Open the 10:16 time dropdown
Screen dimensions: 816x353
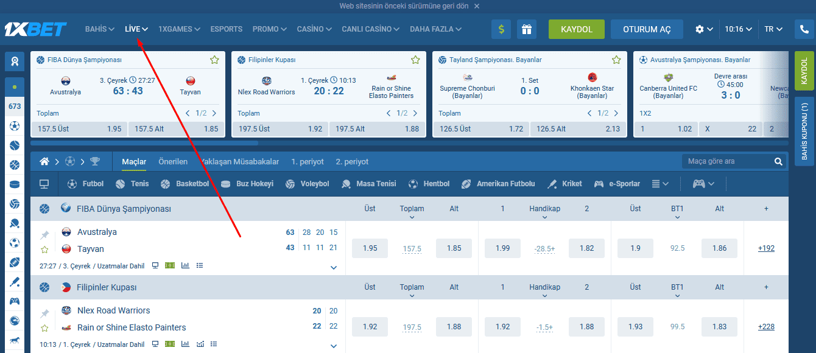click(738, 29)
